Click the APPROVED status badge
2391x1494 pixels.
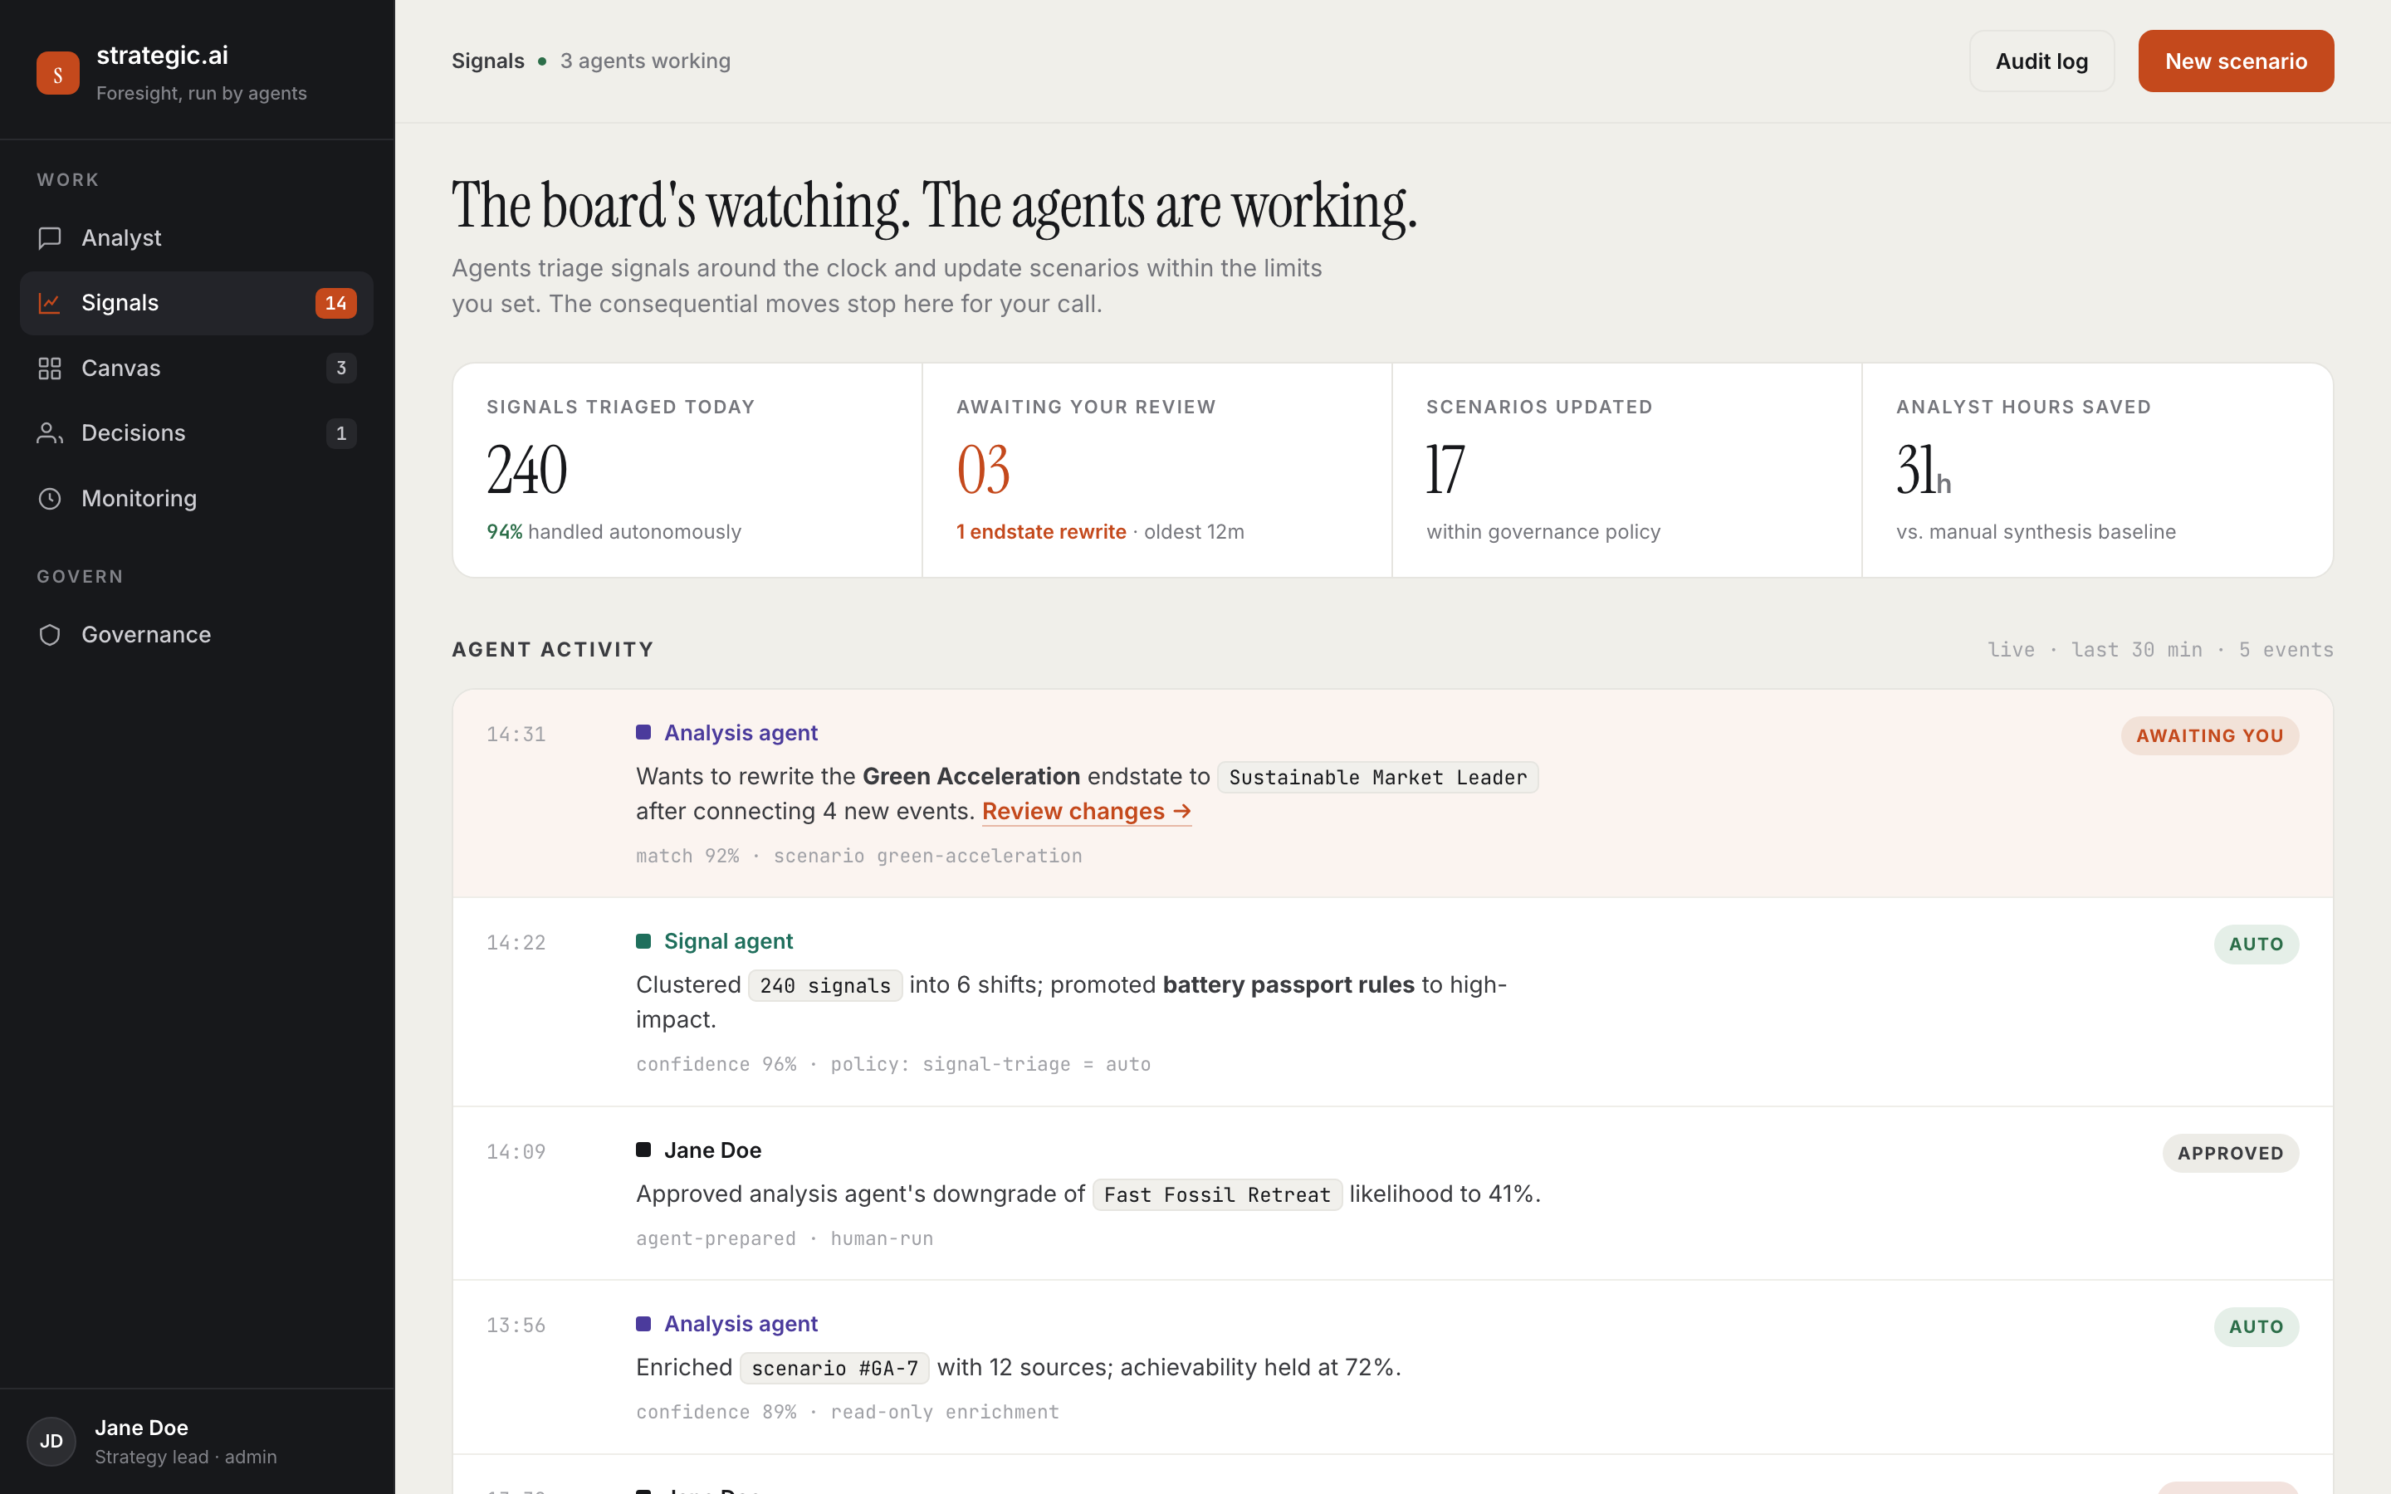(x=2230, y=1153)
